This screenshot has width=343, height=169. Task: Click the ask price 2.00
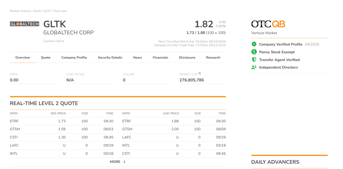click(175, 129)
